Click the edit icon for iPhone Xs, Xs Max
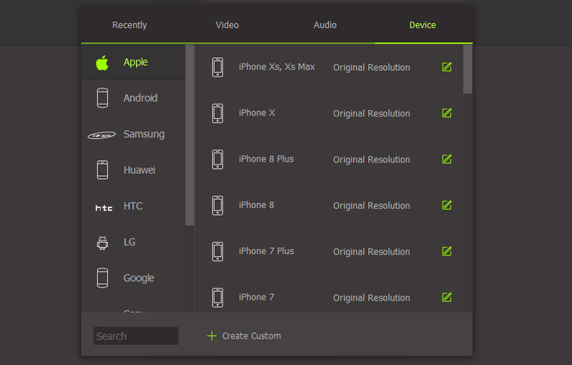 (x=447, y=67)
